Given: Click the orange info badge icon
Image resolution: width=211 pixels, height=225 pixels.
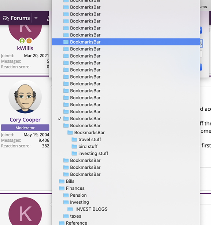Looking at the screenshot, I should pos(29,41).
